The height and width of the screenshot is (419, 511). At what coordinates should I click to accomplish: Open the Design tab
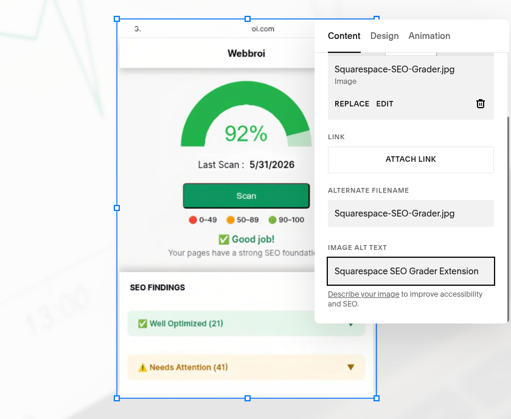(x=384, y=36)
